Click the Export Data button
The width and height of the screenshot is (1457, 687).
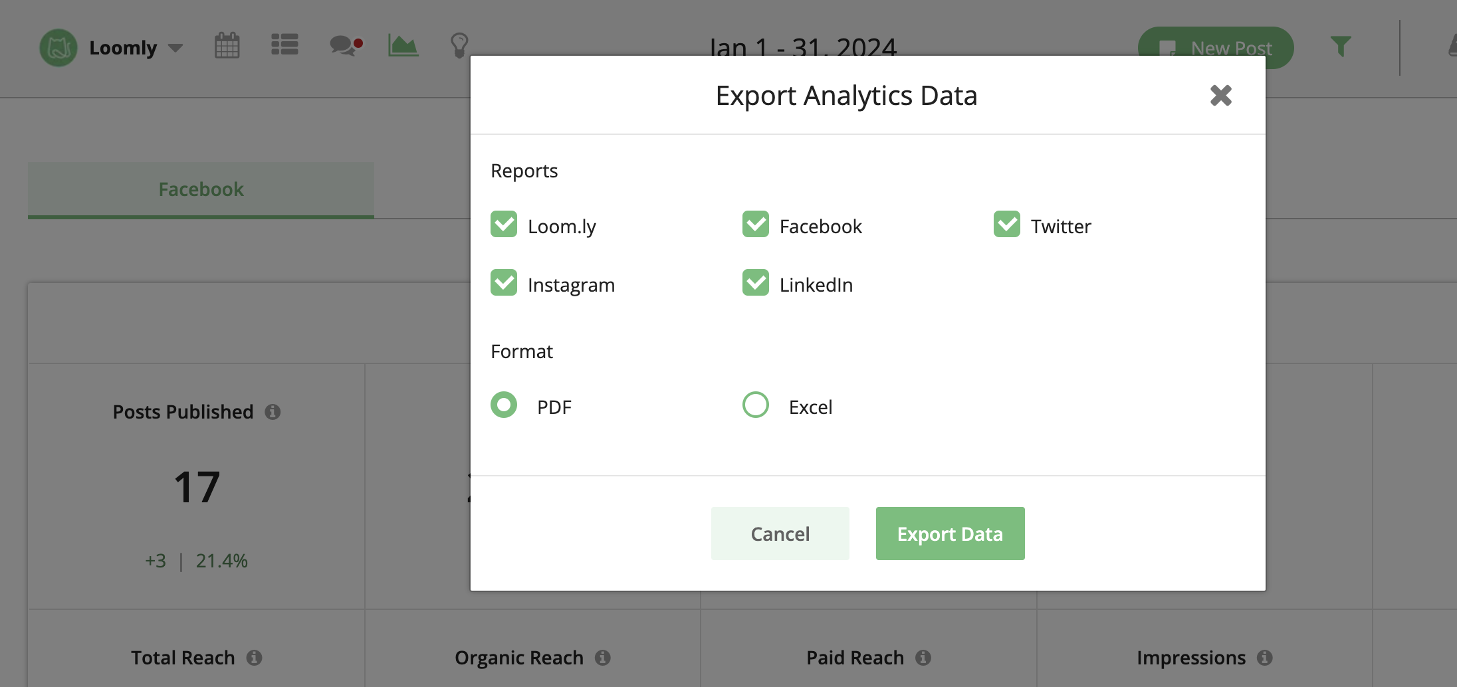[x=950, y=534]
